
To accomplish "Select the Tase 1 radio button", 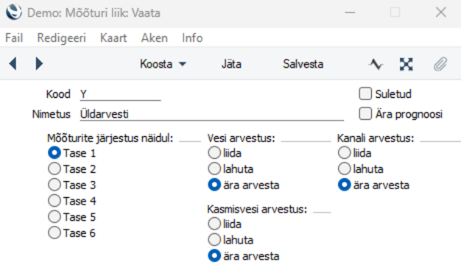I will (x=54, y=153).
